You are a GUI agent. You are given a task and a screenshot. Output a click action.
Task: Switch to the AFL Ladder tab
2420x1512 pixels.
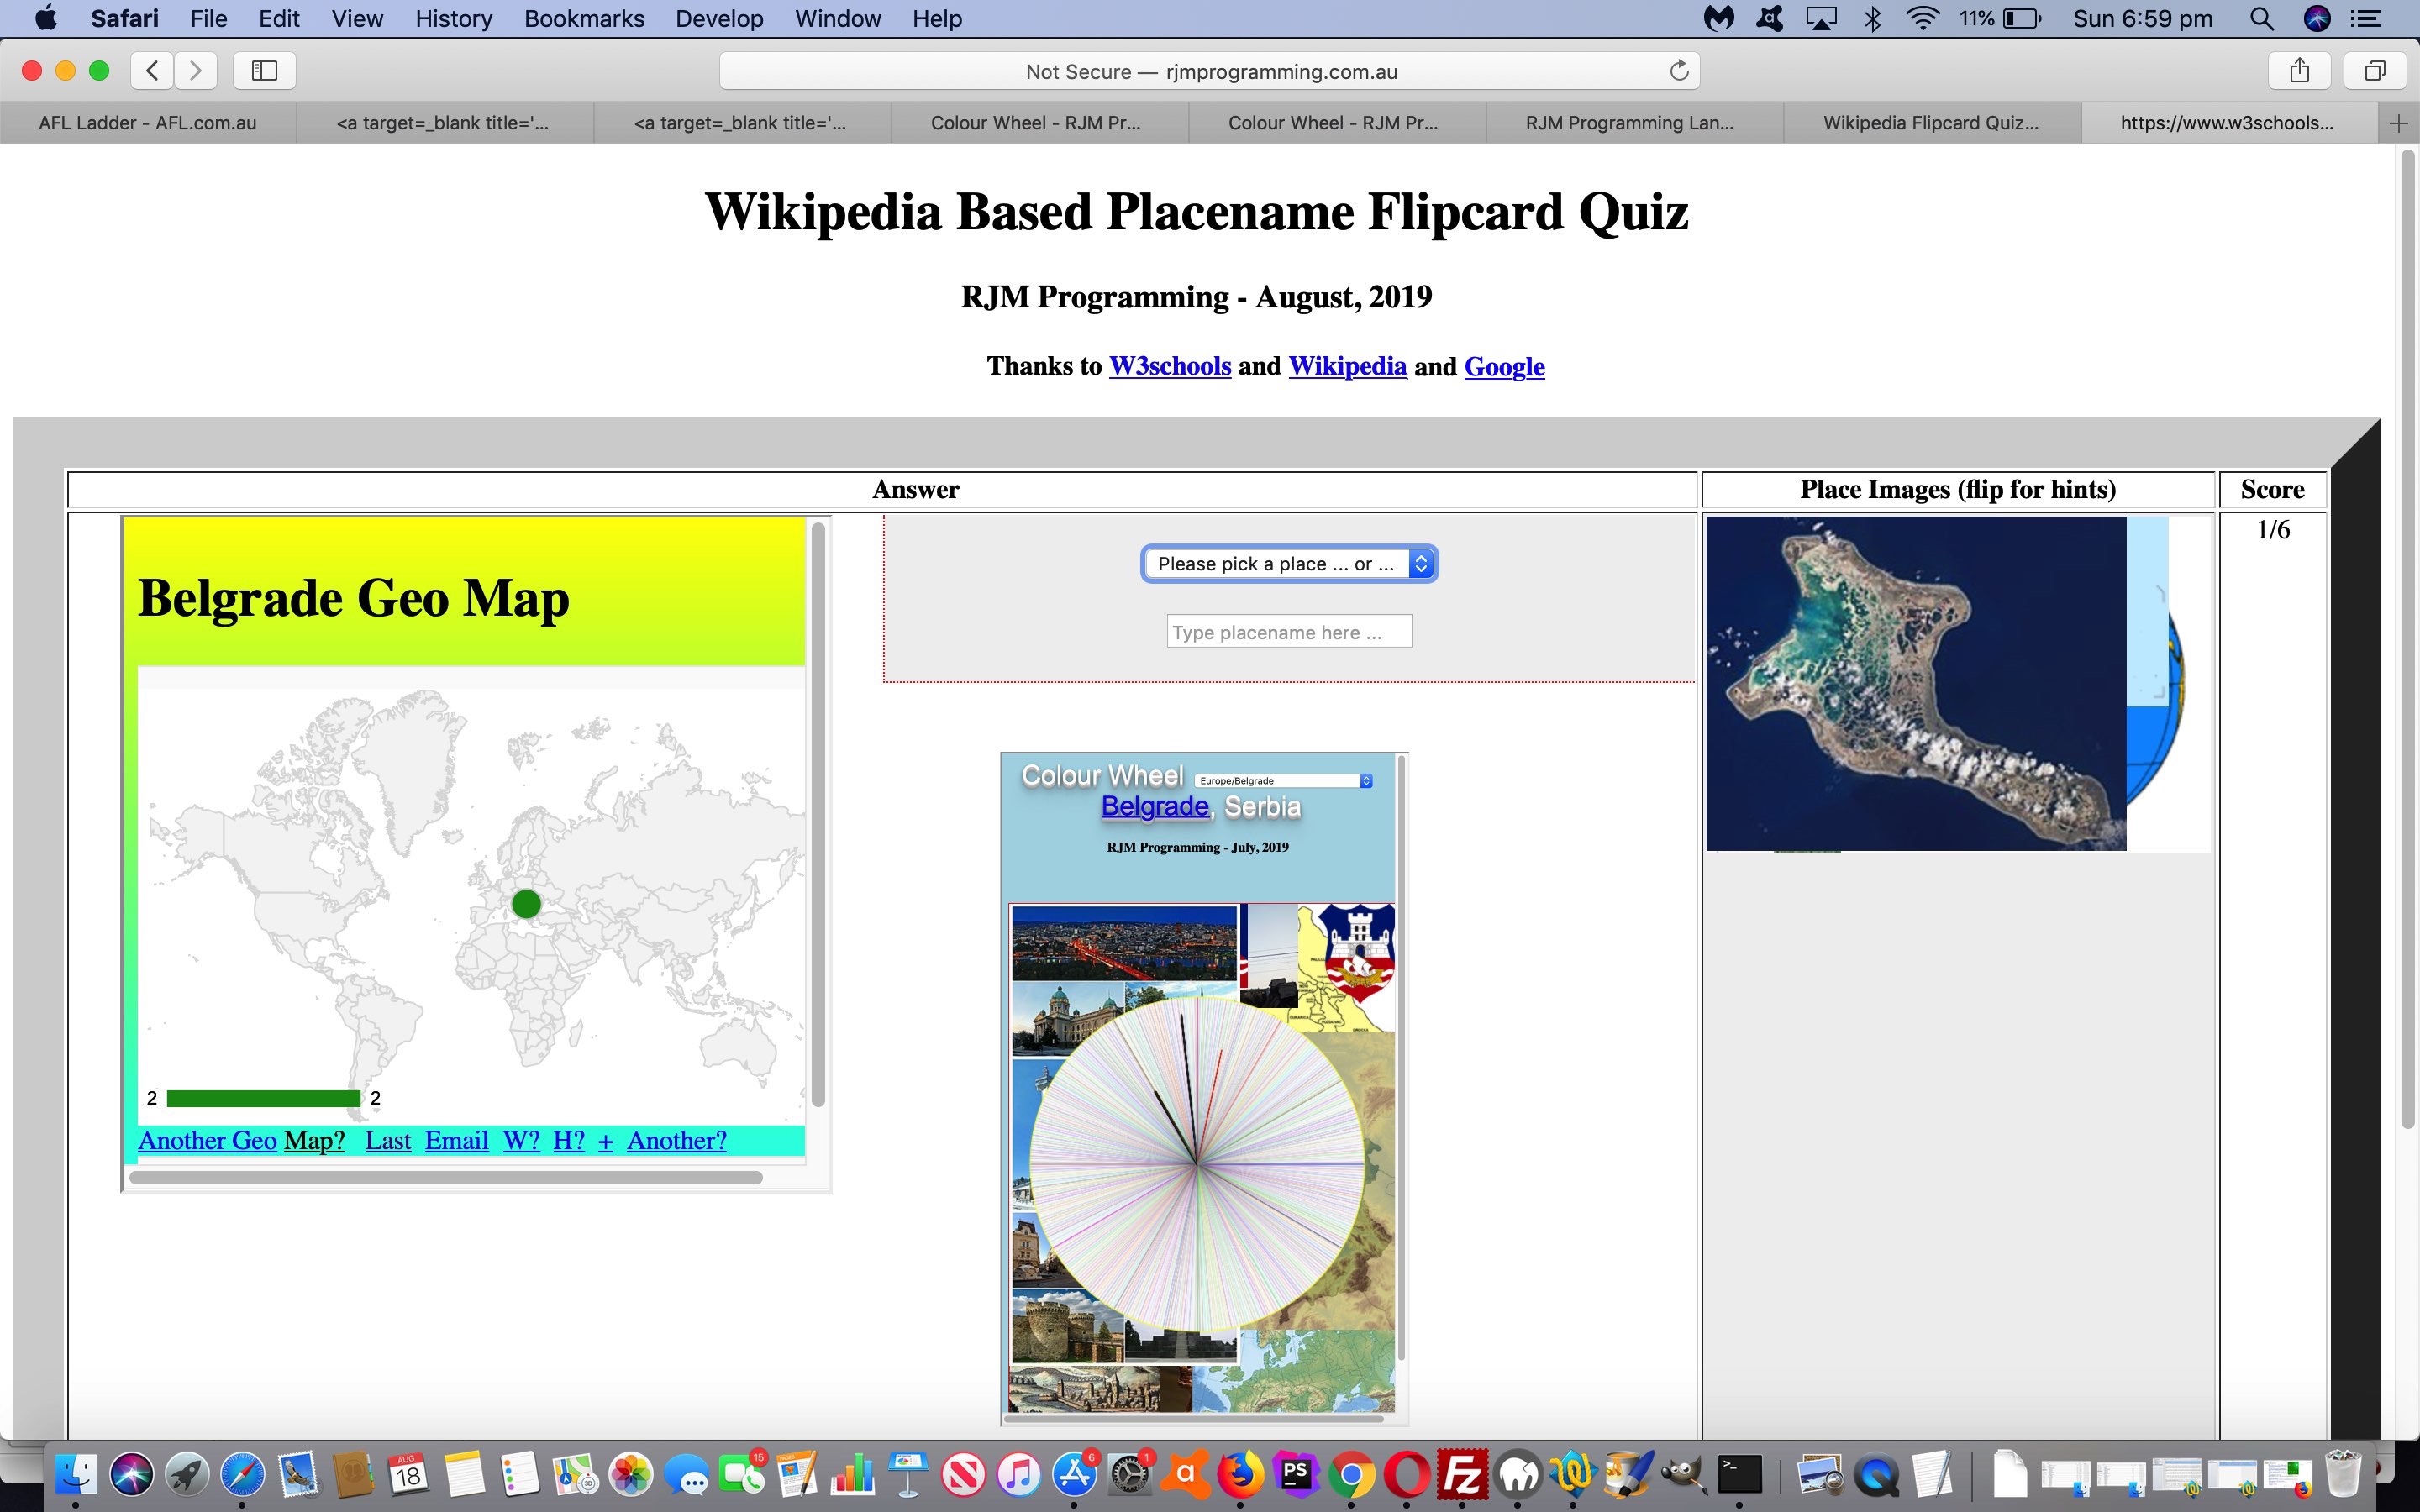point(148,123)
